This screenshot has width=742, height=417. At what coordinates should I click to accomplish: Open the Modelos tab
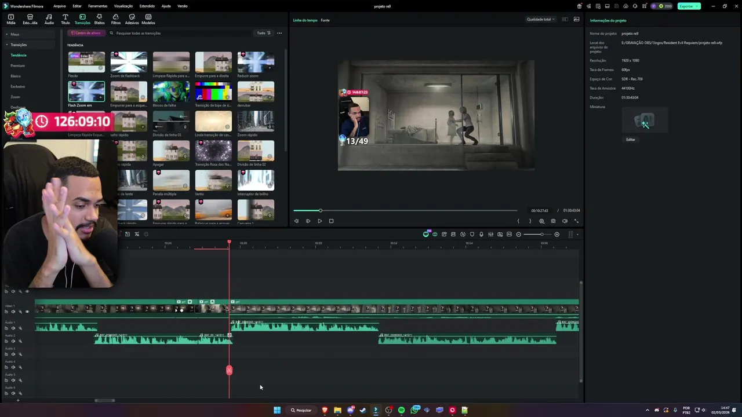pos(148,19)
